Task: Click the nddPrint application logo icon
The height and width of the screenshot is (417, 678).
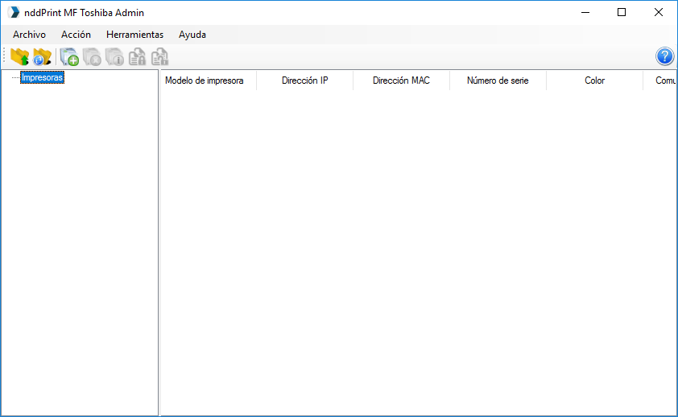Action: click(x=14, y=13)
